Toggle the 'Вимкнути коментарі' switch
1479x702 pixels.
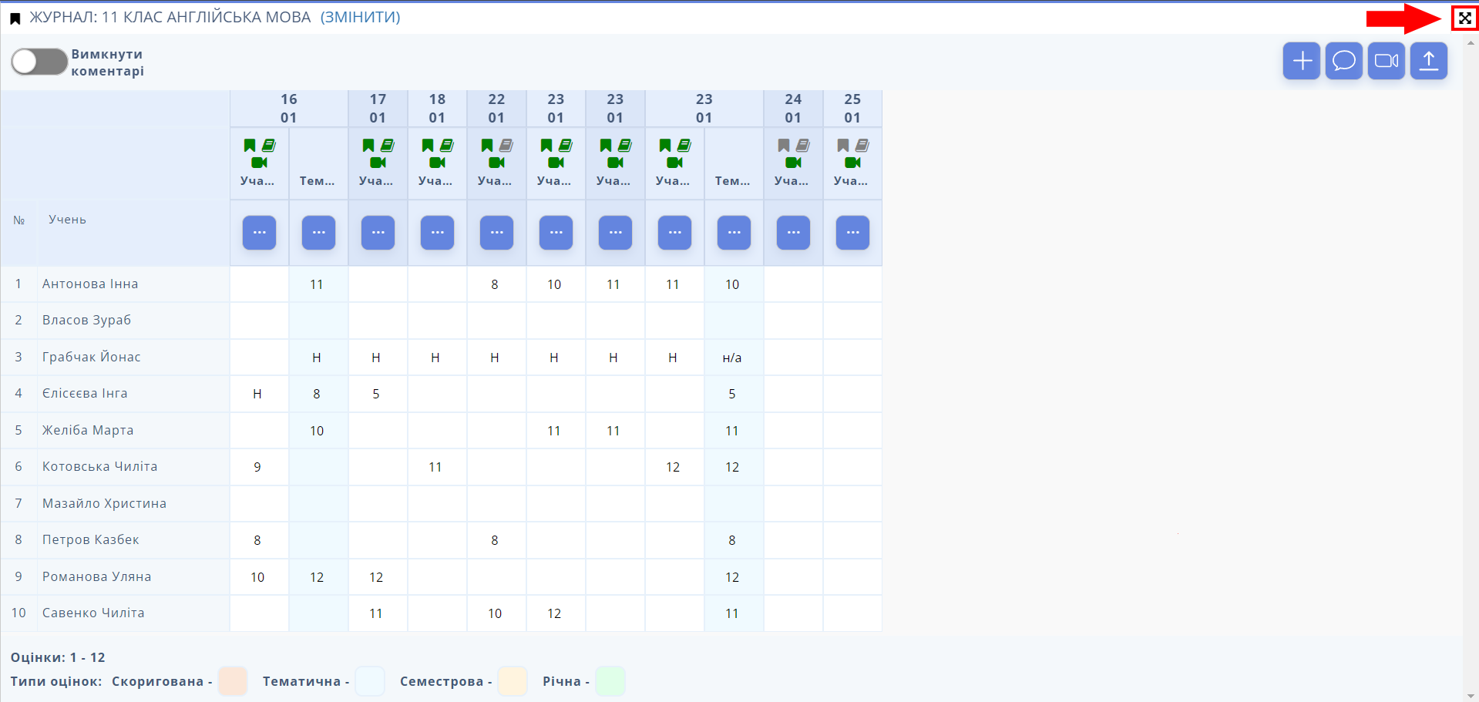coord(39,62)
